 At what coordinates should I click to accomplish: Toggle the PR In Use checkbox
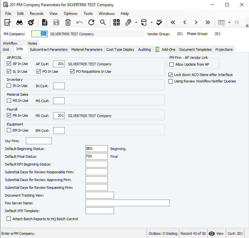point(9,115)
